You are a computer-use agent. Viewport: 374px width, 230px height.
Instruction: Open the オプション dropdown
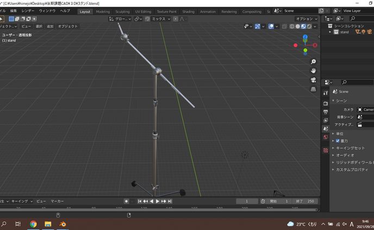(x=307, y=19)
